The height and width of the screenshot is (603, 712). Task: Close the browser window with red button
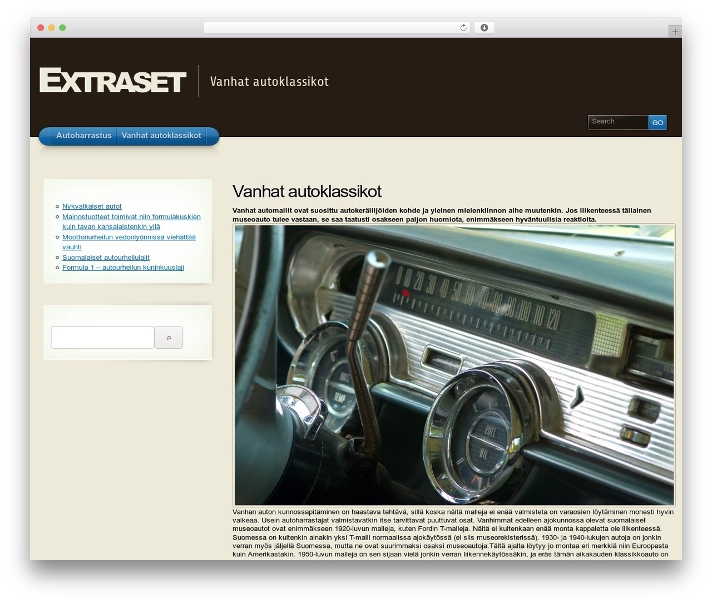point(41,28)
